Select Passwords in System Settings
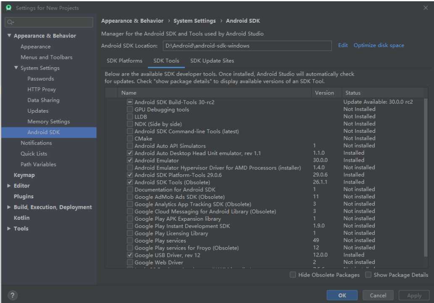Image resolution: width=434 pixels, height=303 pixels. pos(41,79)
